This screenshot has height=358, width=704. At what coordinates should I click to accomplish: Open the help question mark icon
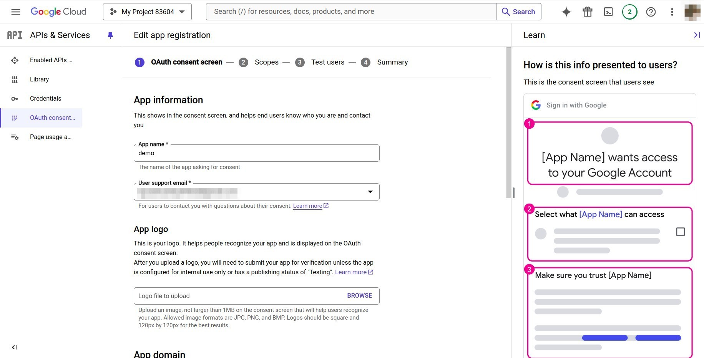[x=651, y=12]
